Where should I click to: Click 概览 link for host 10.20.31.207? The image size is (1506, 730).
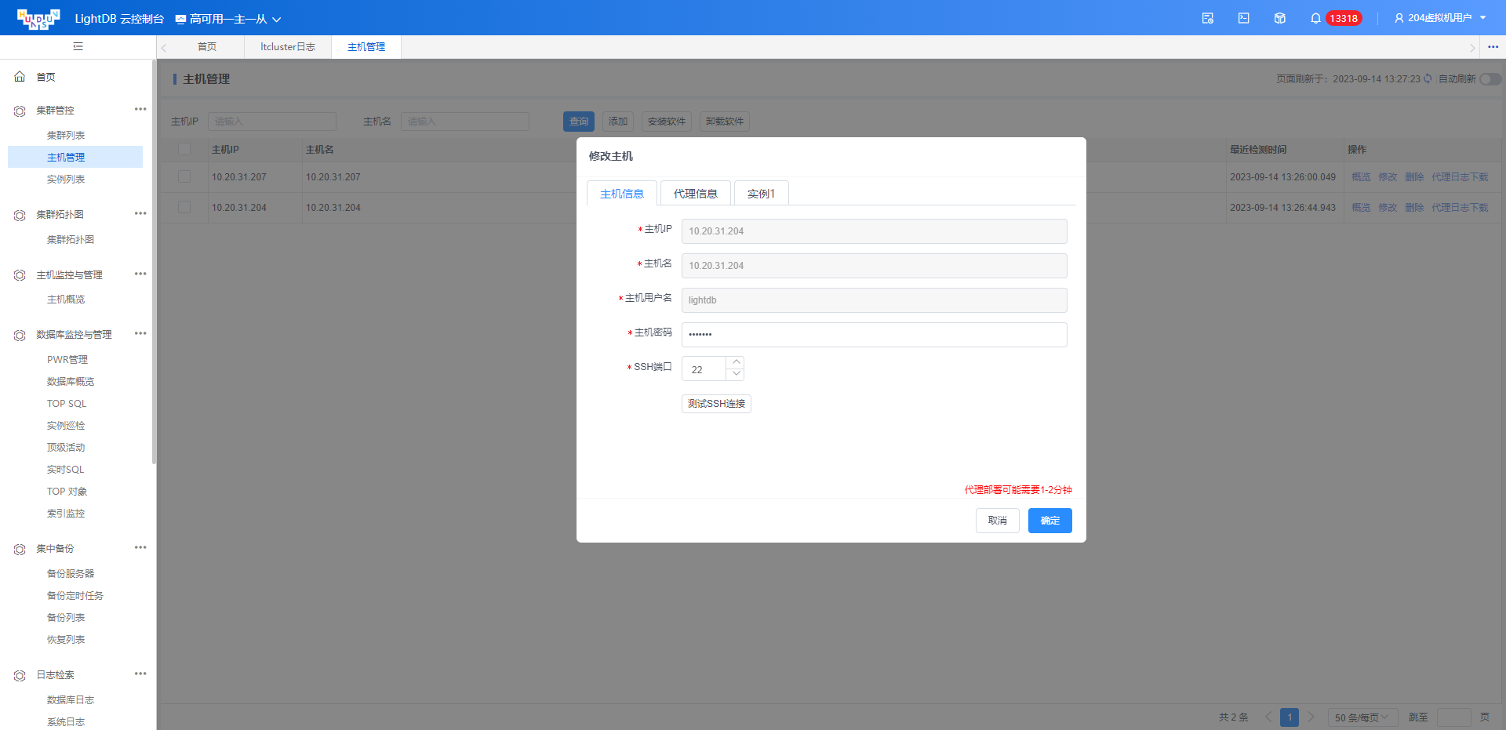[x=1361, y=177]
